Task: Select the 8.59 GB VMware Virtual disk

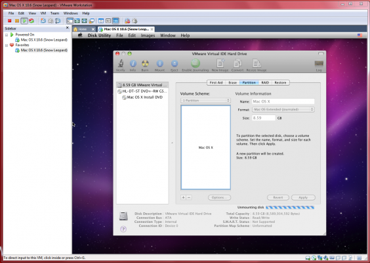Action: point(142,85)
